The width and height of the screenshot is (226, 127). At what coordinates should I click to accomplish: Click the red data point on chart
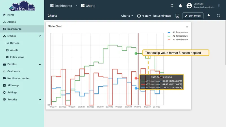tap(136, 78)
